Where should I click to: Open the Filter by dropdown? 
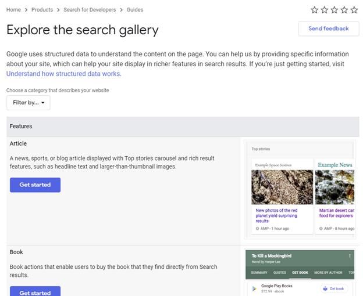pos(29,103)
